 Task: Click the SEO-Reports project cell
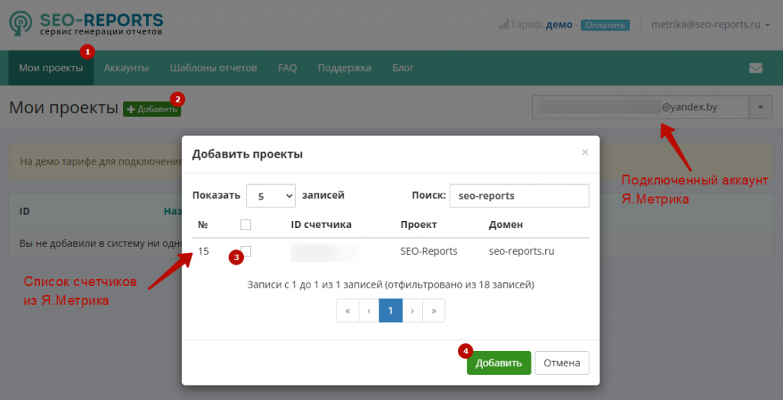pyautogui.click(x=429, y=251)
